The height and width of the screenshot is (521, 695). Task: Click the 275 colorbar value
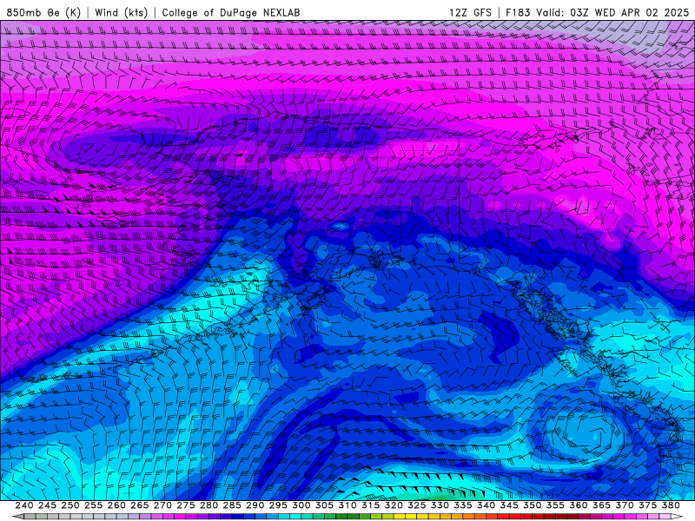tap(186, 505)
